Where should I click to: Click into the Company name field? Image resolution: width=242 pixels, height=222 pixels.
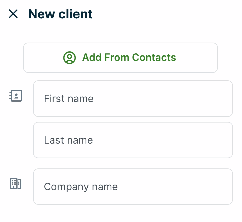(x=133, y=187)
